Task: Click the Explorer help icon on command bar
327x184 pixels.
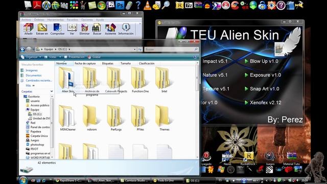Action: pyautogui.click(x=195, y=57)
